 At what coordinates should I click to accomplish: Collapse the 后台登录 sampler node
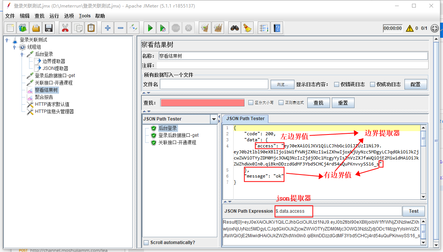22,54
